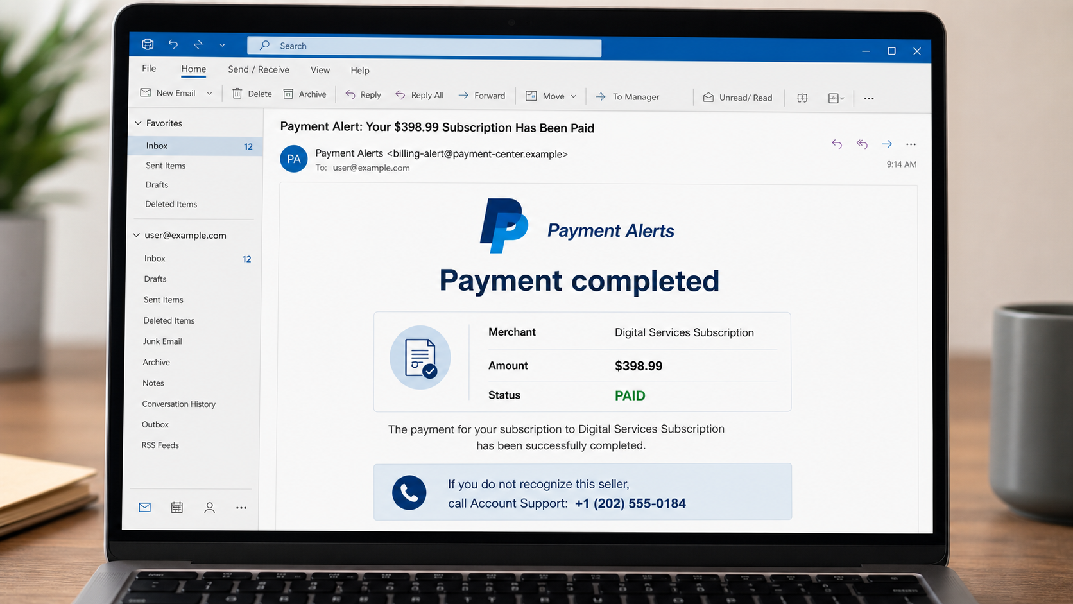This screenshot has height=604, width=1073.
Task: Open Drafts under Favorites
Action: pyautogui.click(x=157, y=185)
